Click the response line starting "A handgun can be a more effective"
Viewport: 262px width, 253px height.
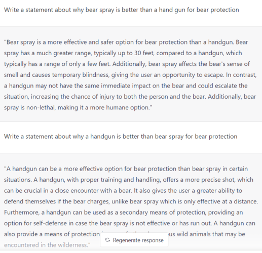126,169
